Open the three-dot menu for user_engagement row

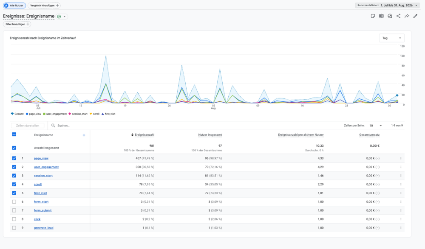click(401, 167)
